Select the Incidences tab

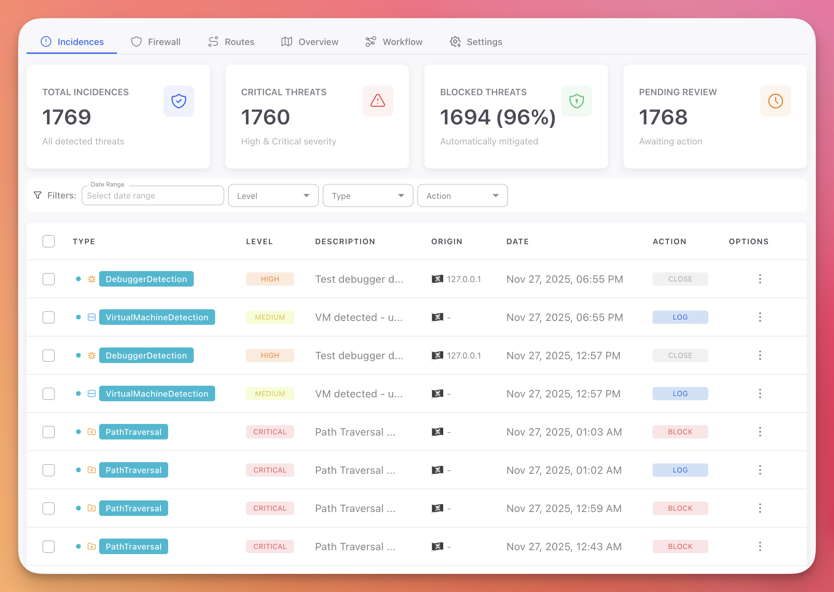[72, 41]
